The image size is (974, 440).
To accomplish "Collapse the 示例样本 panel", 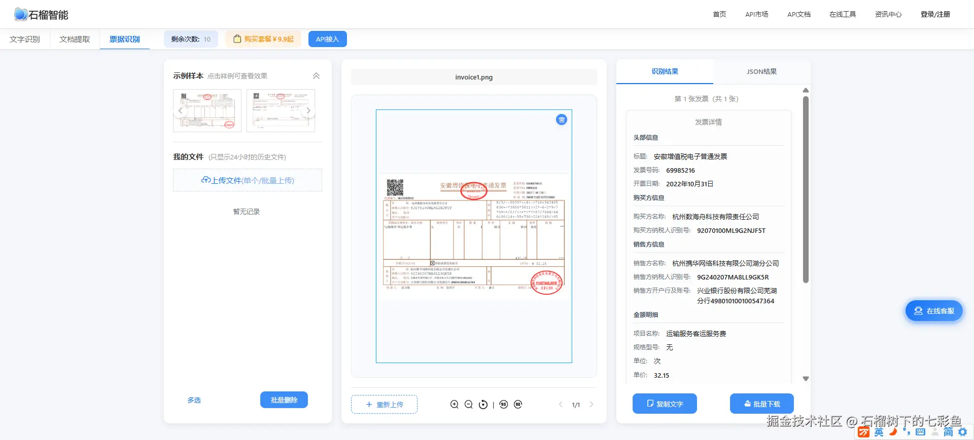I will tap(316, 75).
